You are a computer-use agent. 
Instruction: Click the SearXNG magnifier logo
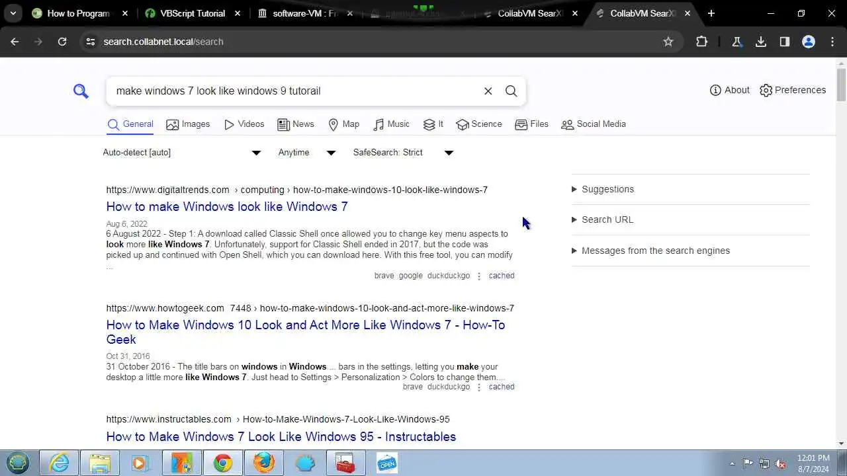click(x=81, y=91)
